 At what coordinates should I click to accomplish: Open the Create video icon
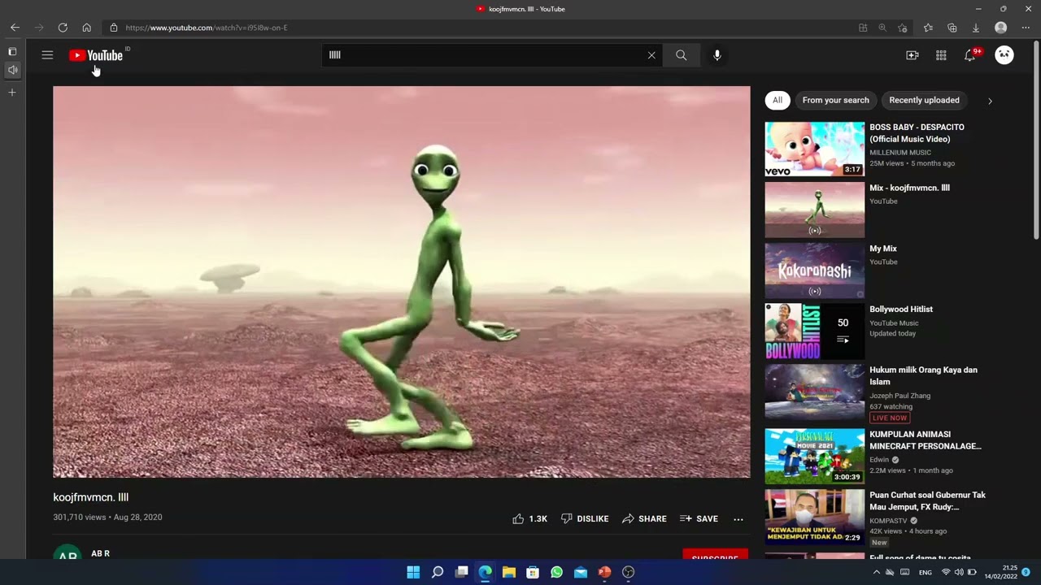(x=913, y=55)
